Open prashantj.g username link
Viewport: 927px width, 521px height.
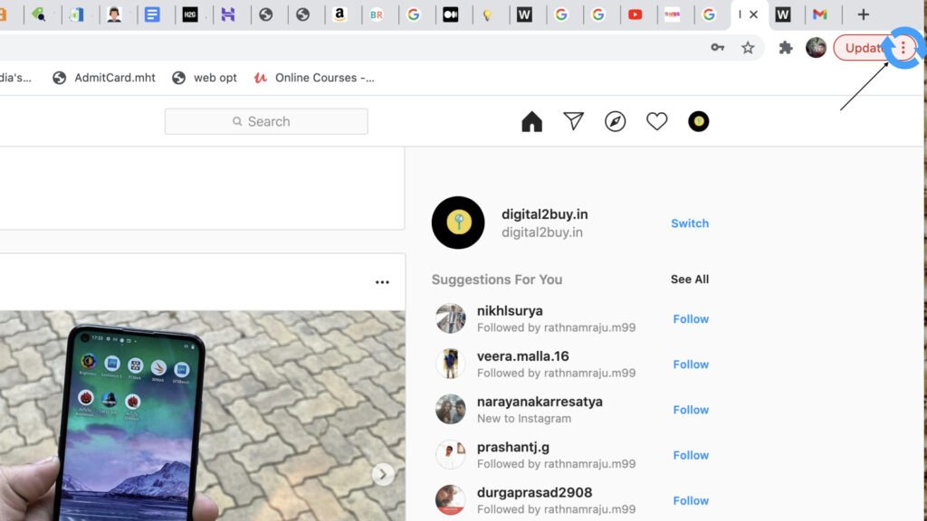(x=513, y=447)
